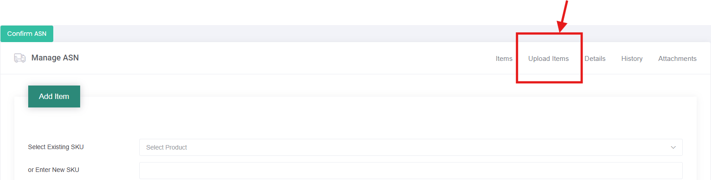
Task: Open the Select Product dropdown field
Action: (403, 147)
